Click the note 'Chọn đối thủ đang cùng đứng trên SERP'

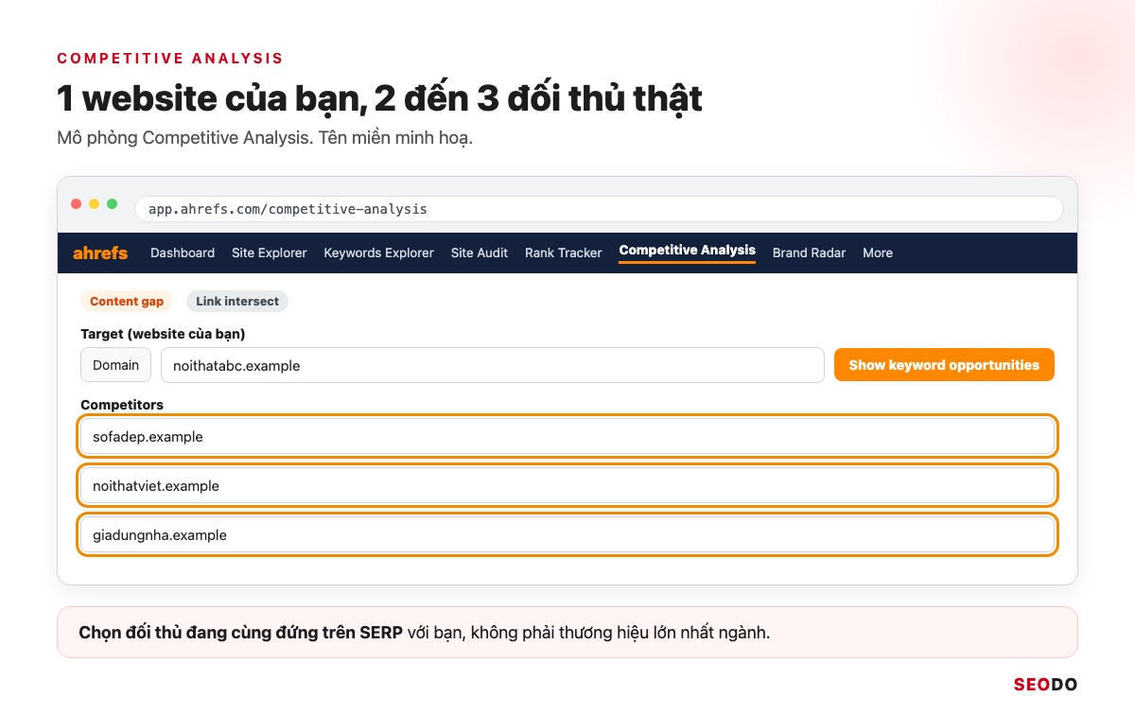pos(241,633)
